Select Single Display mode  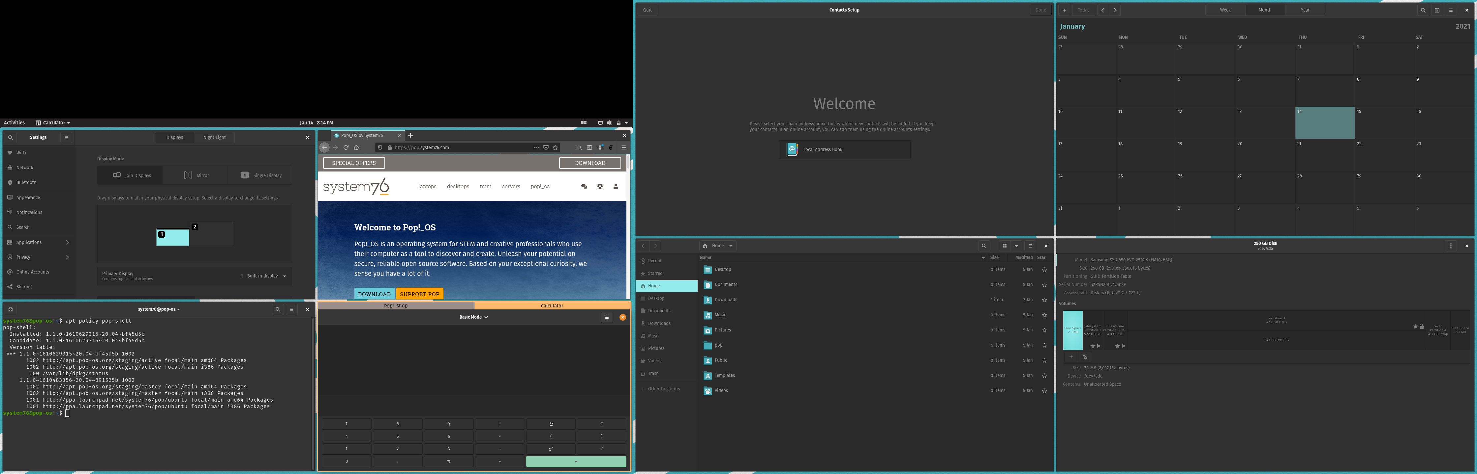pos(260,175)
